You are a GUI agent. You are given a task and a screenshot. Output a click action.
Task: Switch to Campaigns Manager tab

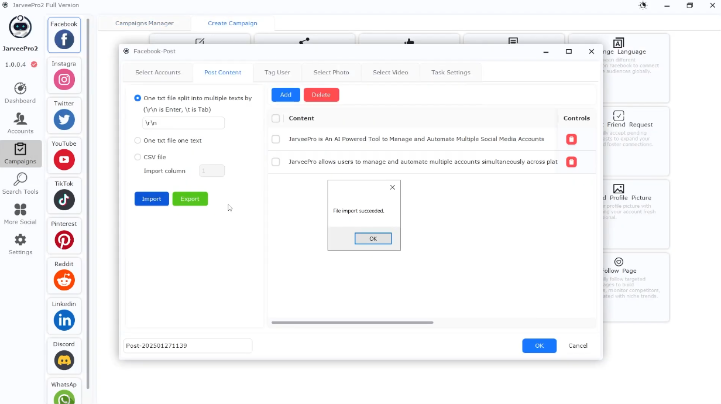click(145, 23)
